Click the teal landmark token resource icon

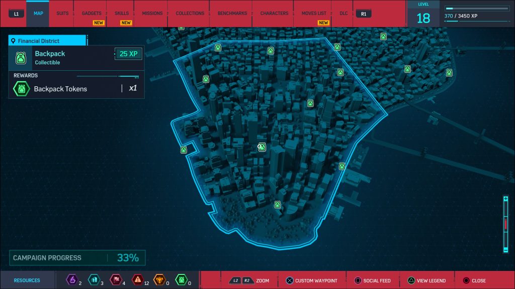click(94, 280)
